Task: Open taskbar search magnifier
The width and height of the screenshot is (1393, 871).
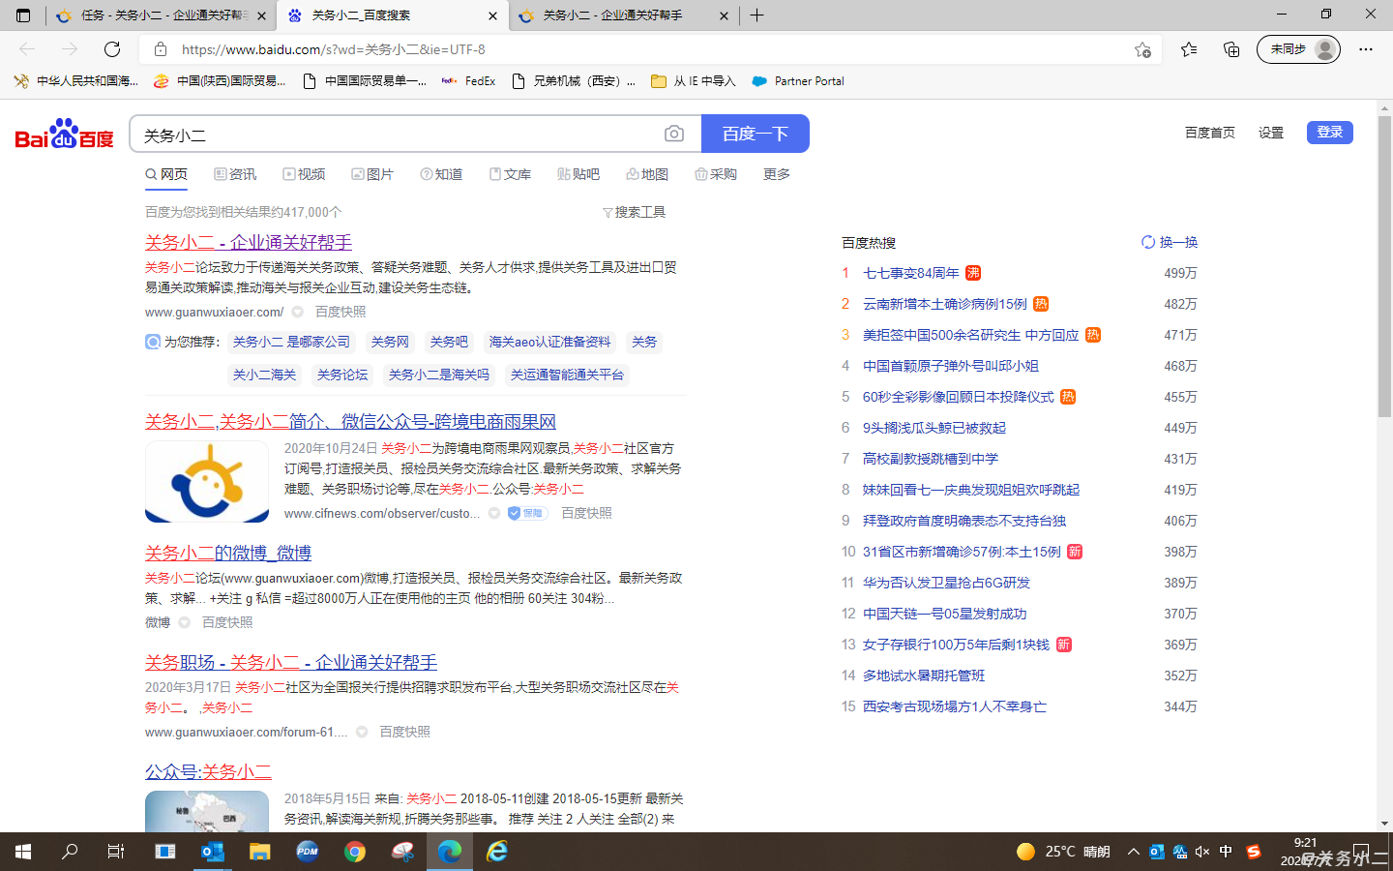Action: click(70, 852)
